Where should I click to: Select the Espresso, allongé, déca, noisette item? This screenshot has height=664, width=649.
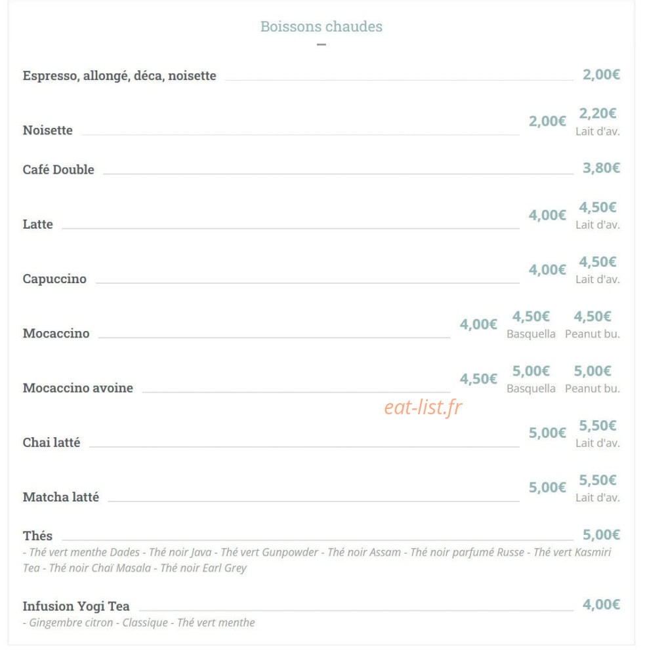point(120,76)
